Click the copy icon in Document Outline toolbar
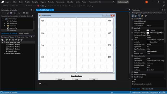This screenshot has width=167, height=94. click(x=2, y=40)
